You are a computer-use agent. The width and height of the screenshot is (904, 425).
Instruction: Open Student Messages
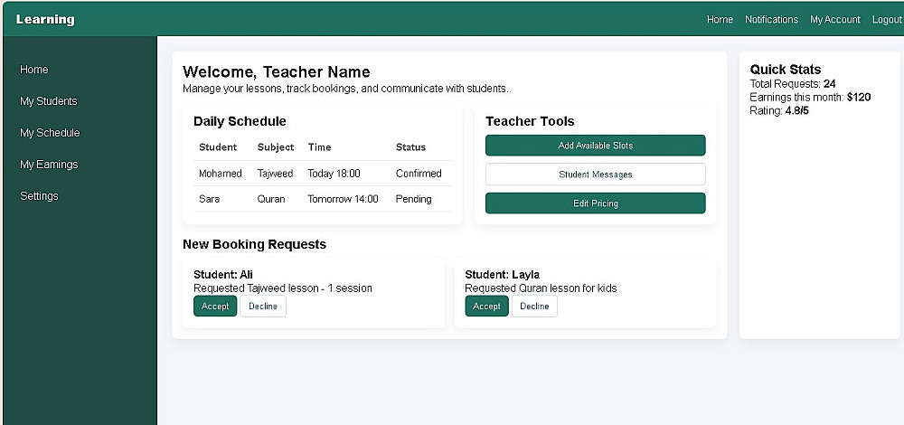(595, 175)
